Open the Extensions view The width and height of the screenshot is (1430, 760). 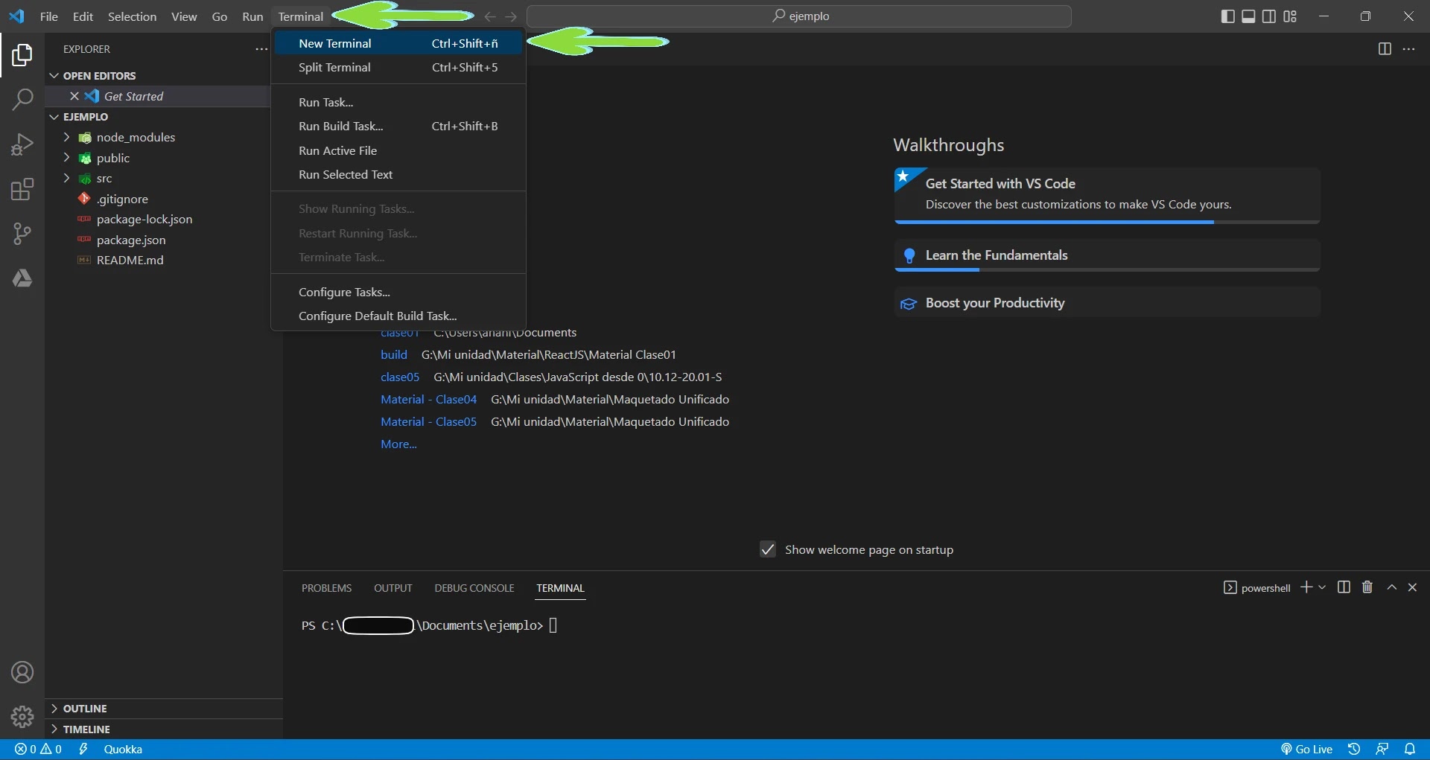22,189
